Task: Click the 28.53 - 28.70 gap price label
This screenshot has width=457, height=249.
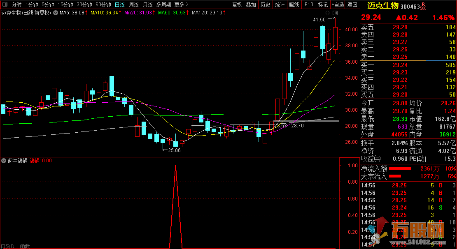Action: click(x=289, y=126)
